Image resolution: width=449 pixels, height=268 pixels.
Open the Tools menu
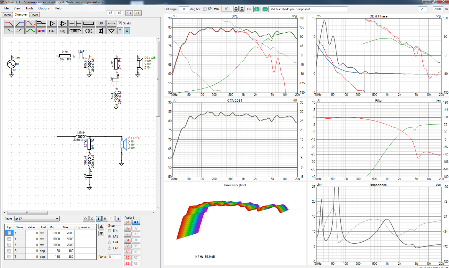(x=29, y=8)
